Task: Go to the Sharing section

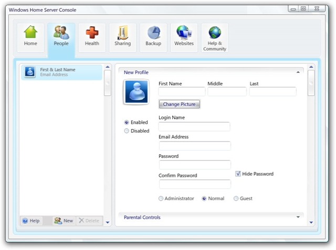Action: click(x=122, y=38)
